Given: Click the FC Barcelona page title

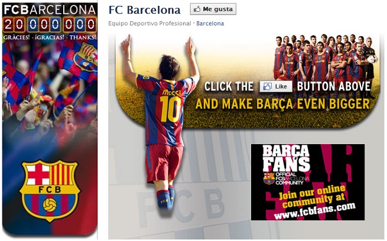Looking at the screenshot, I should tap(145, 10).
